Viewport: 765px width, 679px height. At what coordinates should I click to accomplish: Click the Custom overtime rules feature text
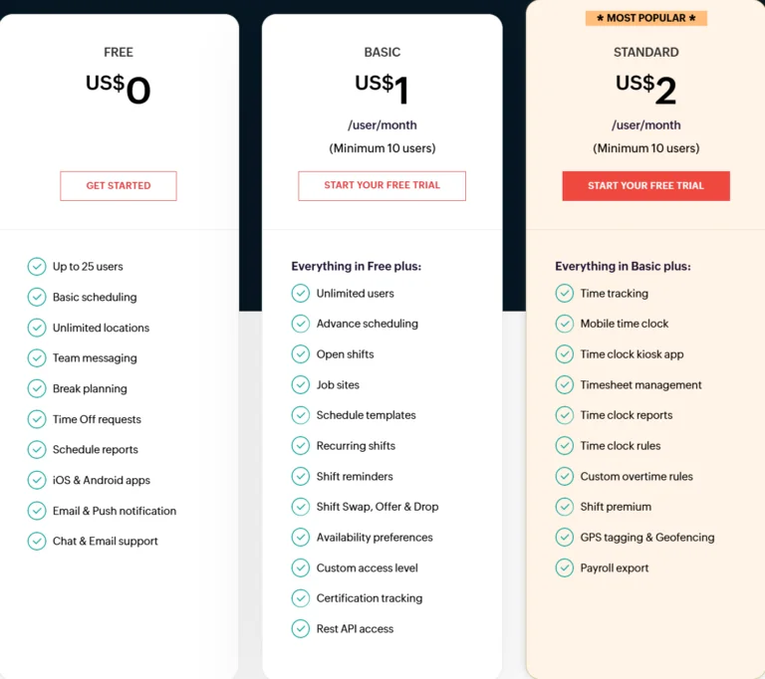coord(637,477)
